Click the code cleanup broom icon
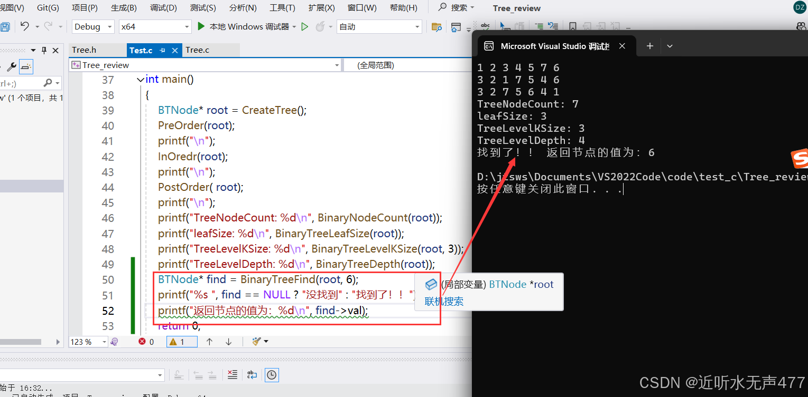 (257, 342)
